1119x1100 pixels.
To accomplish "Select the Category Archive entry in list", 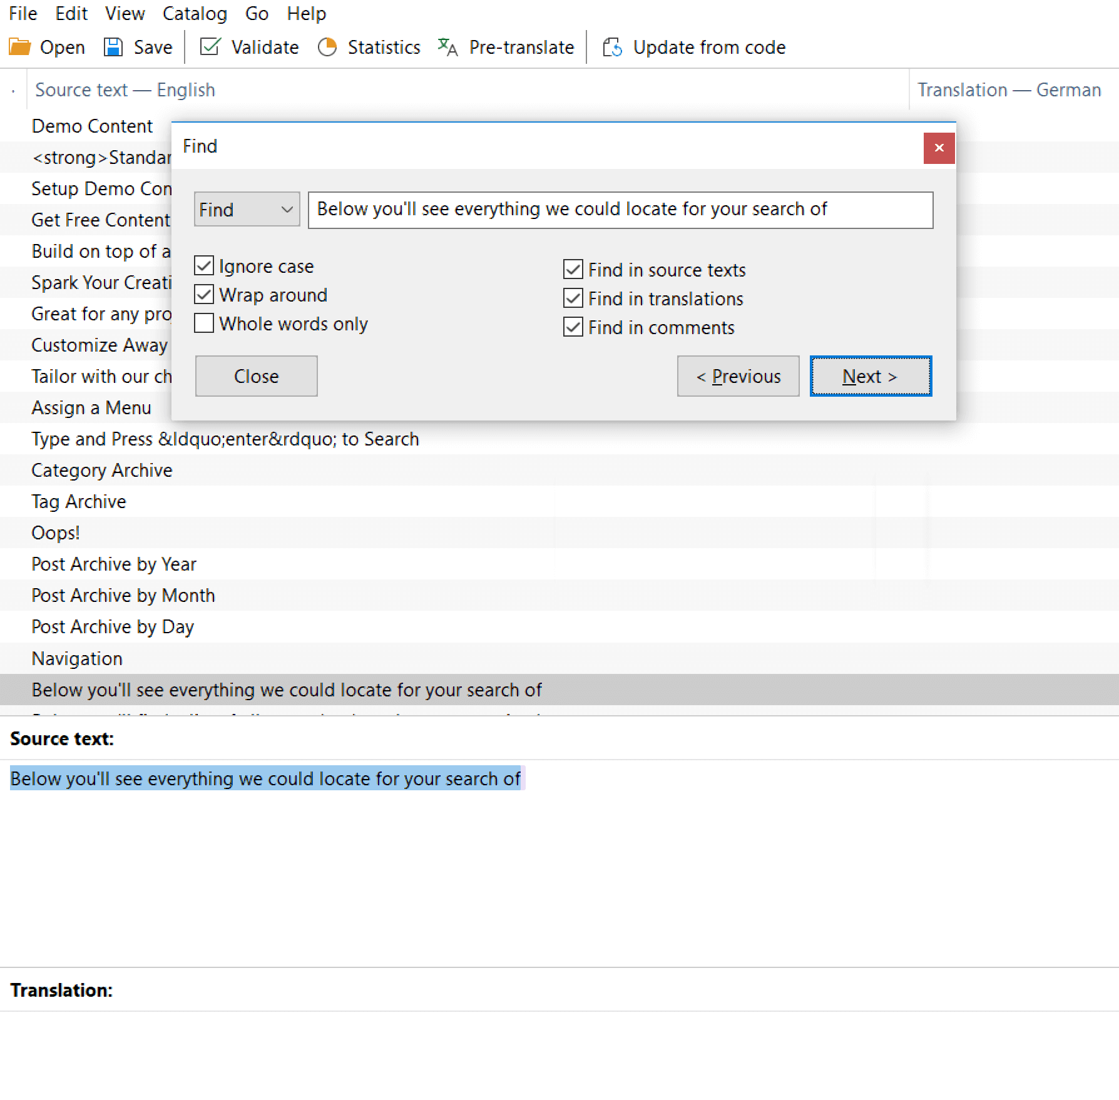I will pyautogui.click(x=102, y=471).
